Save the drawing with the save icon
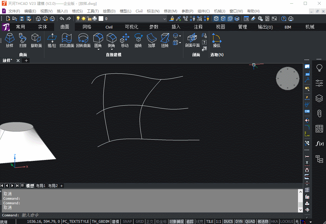 tap(22, 19)
